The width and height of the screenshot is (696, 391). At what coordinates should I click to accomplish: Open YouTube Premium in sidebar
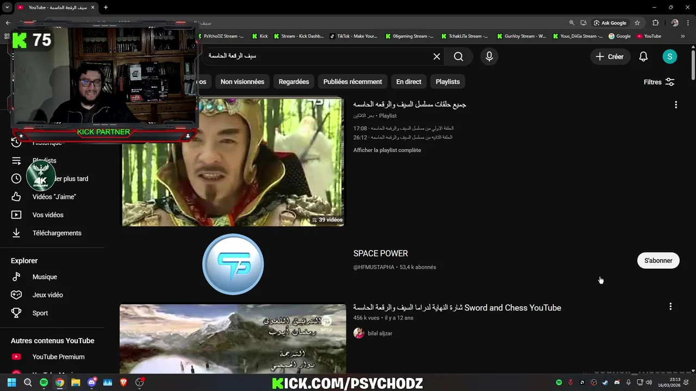(x=58, y=357)
